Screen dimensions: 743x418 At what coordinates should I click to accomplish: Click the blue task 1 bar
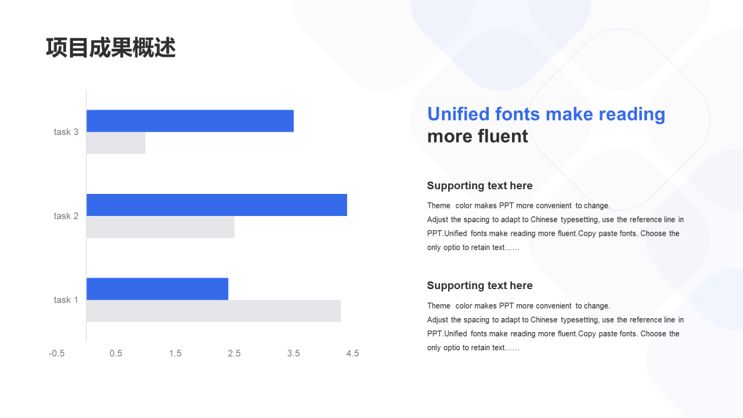pos(157,289)
